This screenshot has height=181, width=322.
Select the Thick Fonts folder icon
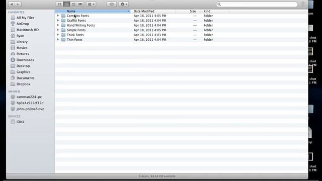tap(63, 35)
